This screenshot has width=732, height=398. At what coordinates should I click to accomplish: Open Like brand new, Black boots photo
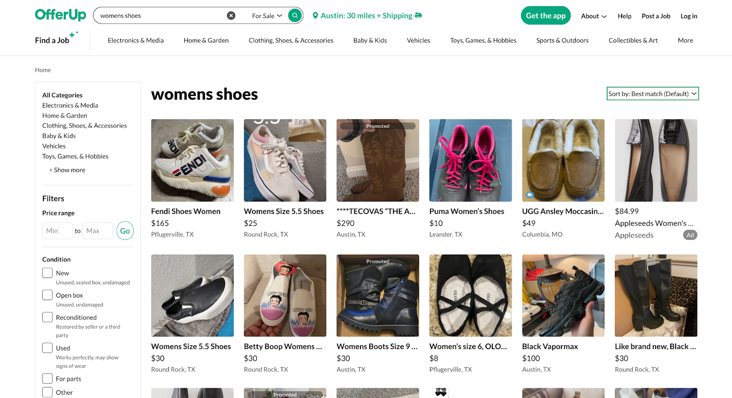pyautogui.click(x=656, y=296)
